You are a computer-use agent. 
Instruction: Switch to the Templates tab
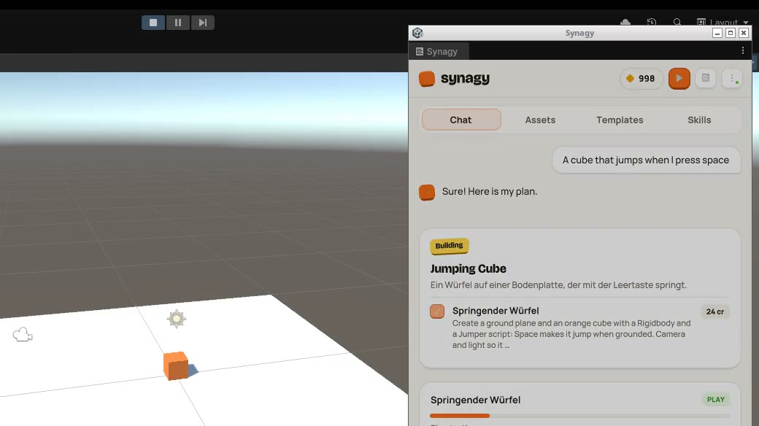click(x=620, y=120)
